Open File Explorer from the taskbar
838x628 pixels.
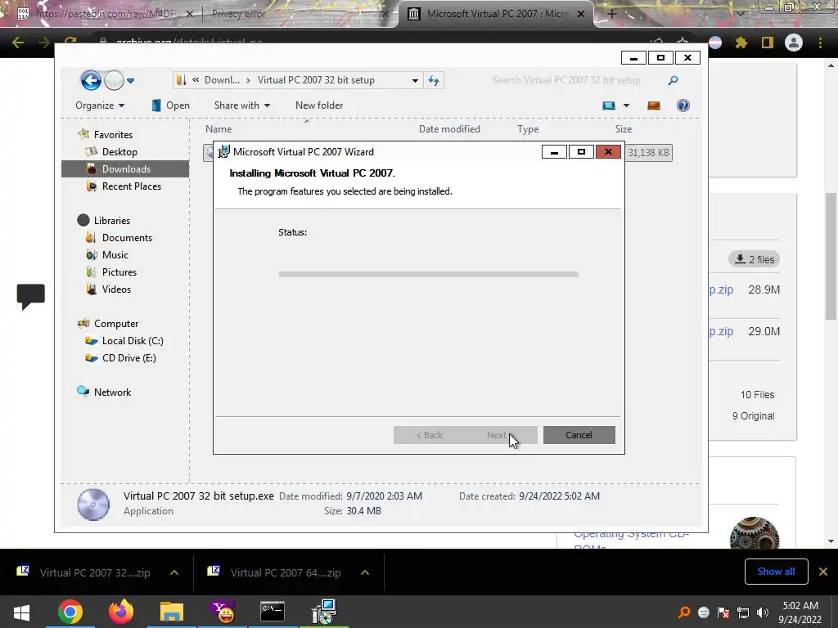(x=172, y=612)
